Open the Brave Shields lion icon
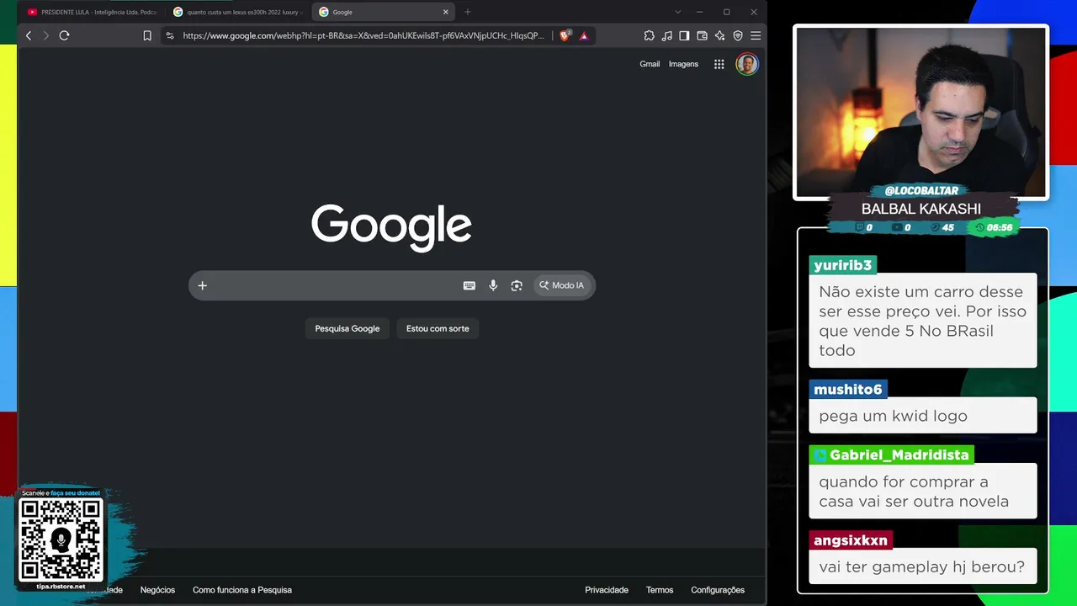 coord(565,35)
